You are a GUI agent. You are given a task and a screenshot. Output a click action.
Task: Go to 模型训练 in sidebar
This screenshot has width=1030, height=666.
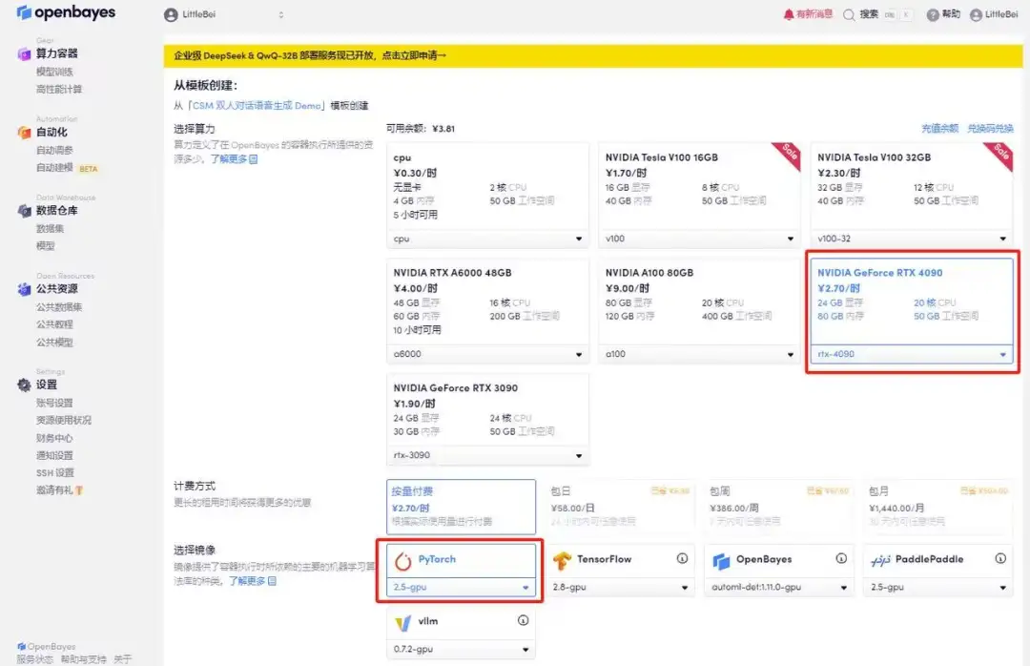point(54,72)
